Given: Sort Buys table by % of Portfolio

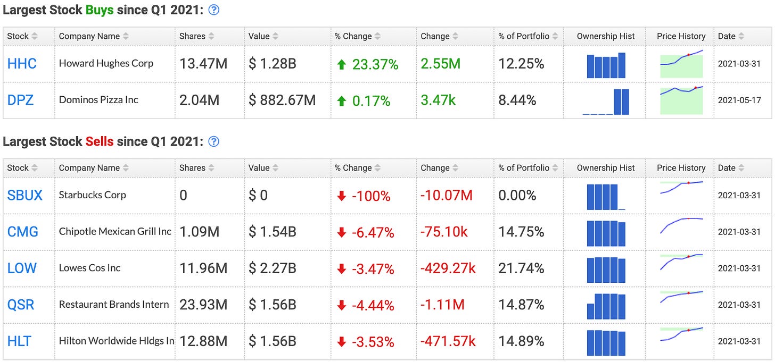Looking at the screenshot, I should (529, 36).
